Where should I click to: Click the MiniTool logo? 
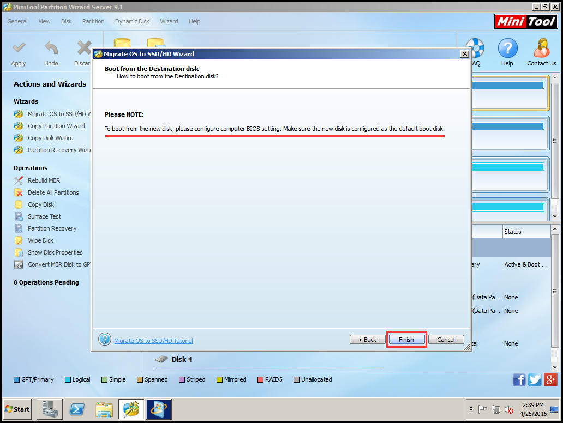tap(526, 21)
